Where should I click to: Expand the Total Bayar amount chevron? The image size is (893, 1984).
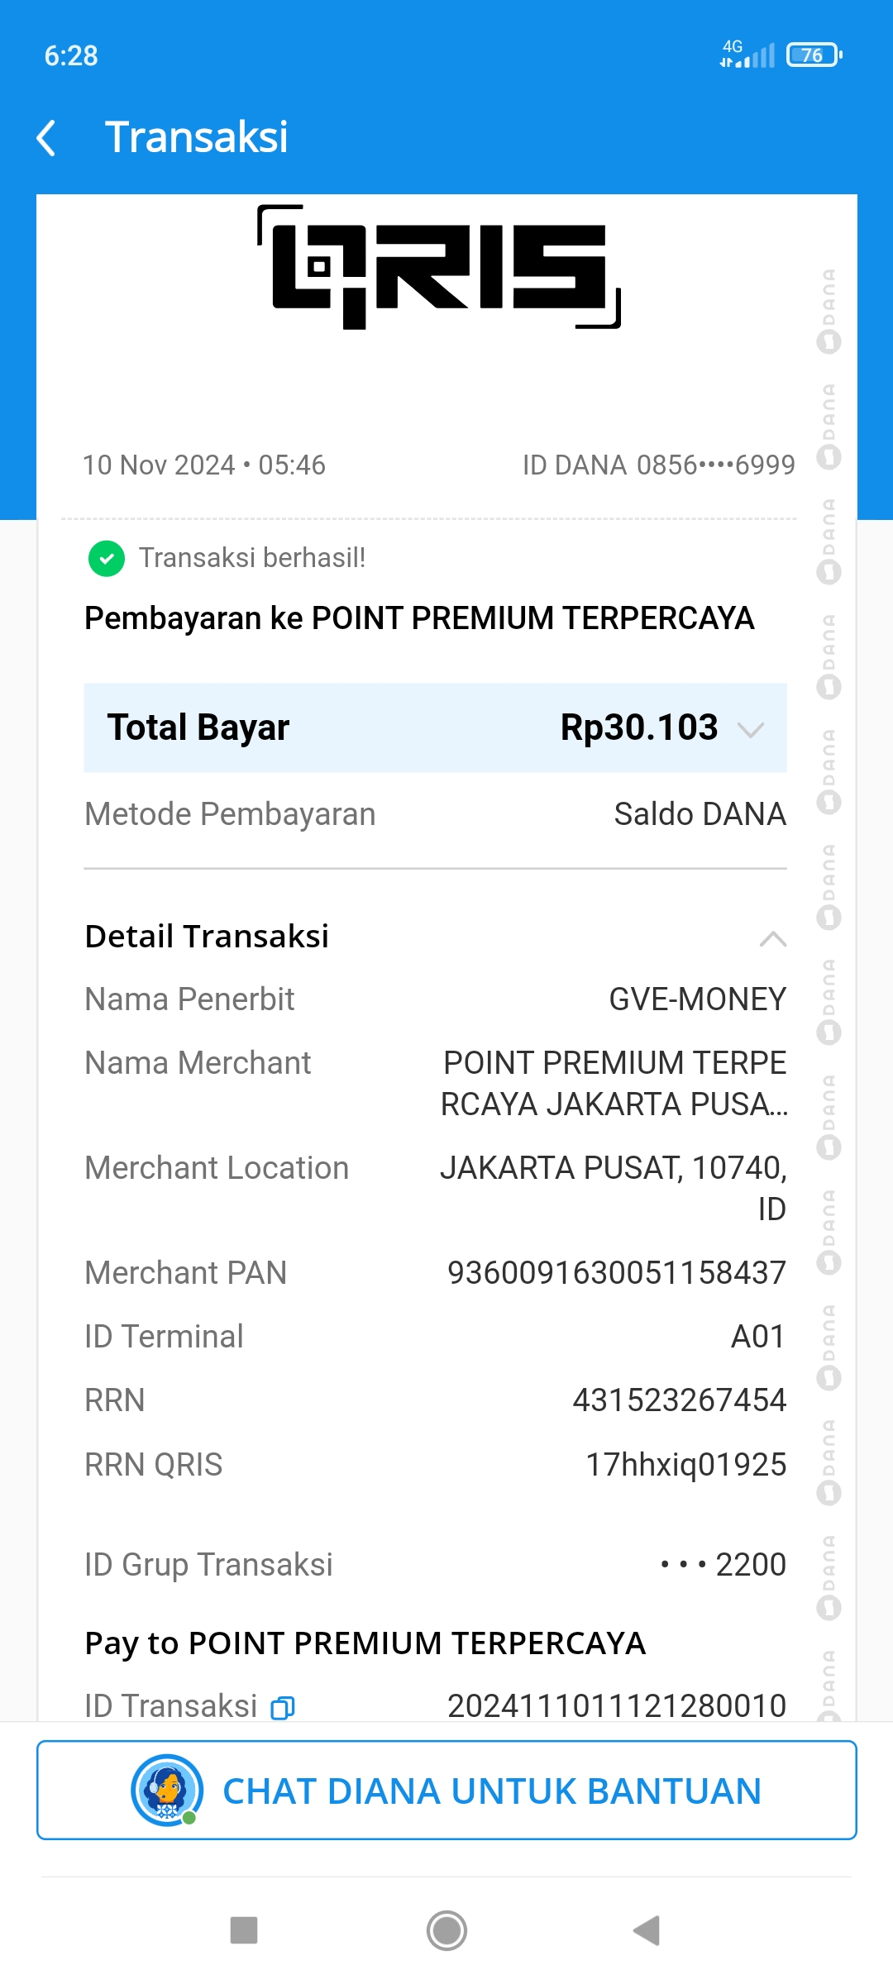click(x=750, y=729)
